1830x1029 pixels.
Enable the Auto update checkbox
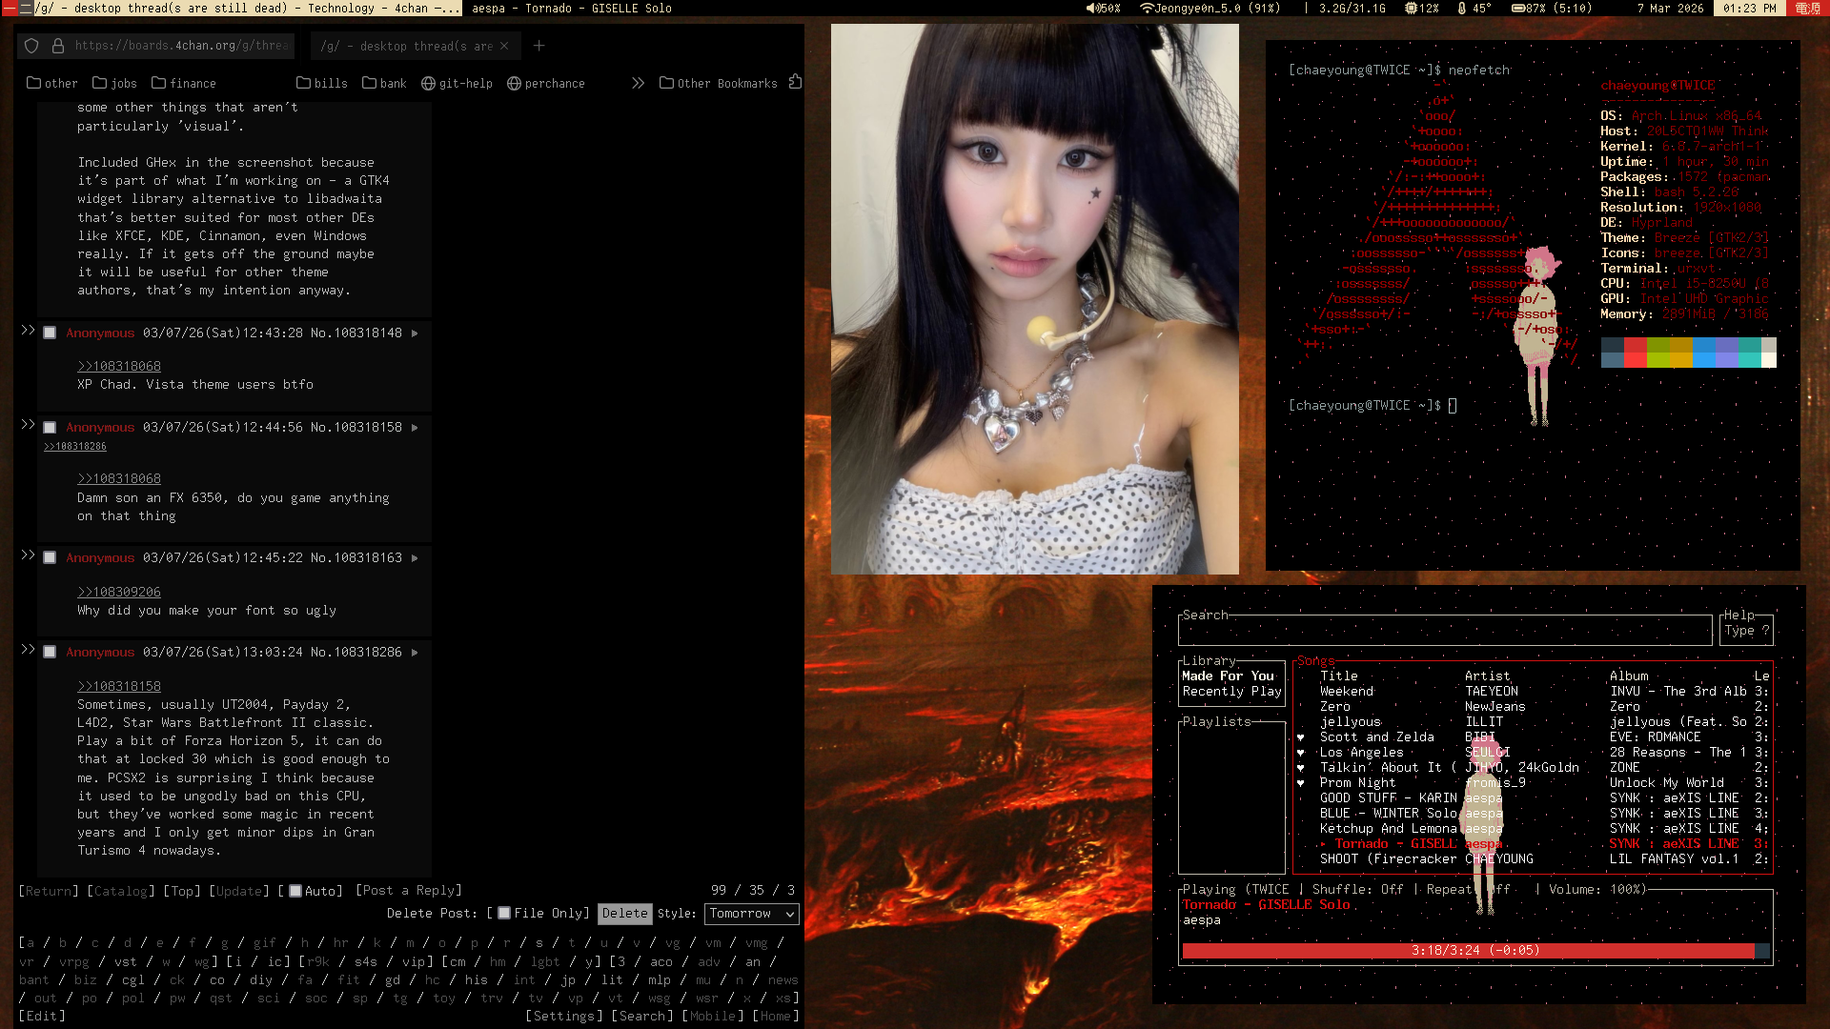[x=295, y=891]
